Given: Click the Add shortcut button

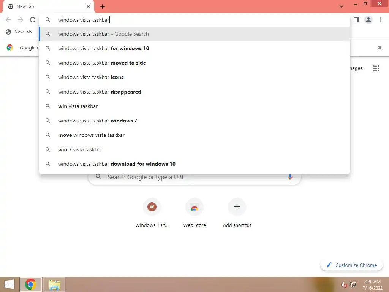Looking at the screenshot, I should pyautogui.click(x=237, y=213).
